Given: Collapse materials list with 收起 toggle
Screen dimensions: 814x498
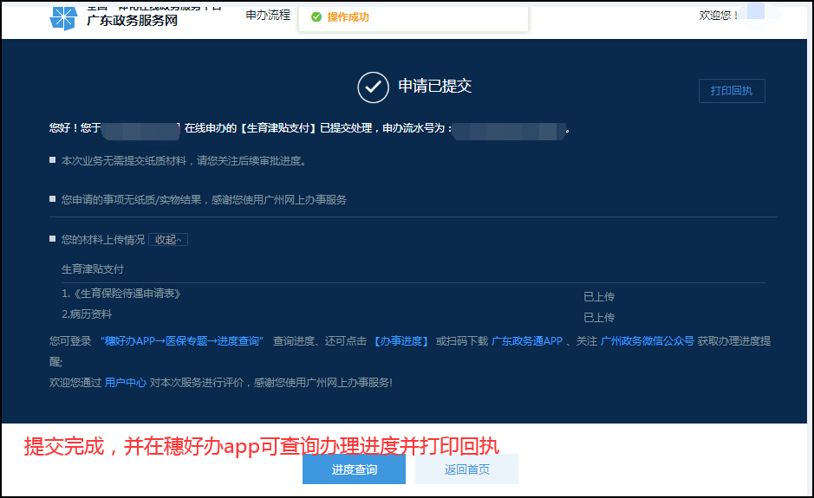Looking at the screenshot, I should 167,239.
